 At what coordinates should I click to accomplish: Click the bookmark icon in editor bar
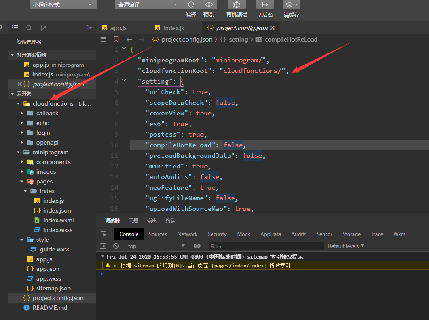pyautogui.click(x=116, y=39)
